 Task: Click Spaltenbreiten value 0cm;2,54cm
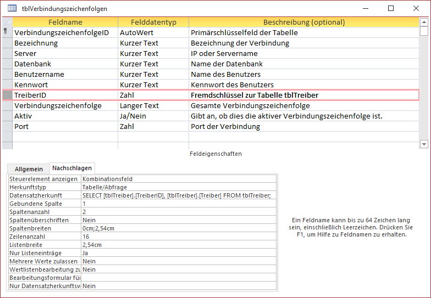click(x=179, y=228)
